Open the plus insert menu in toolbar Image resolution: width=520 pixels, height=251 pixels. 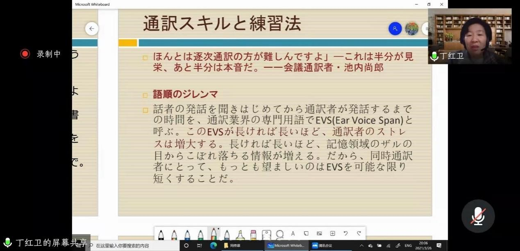tap(332, 234)
